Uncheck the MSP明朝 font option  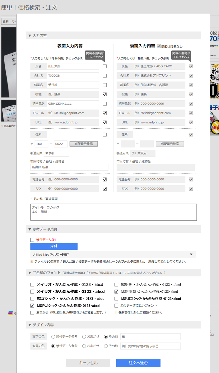coord(116,292)
